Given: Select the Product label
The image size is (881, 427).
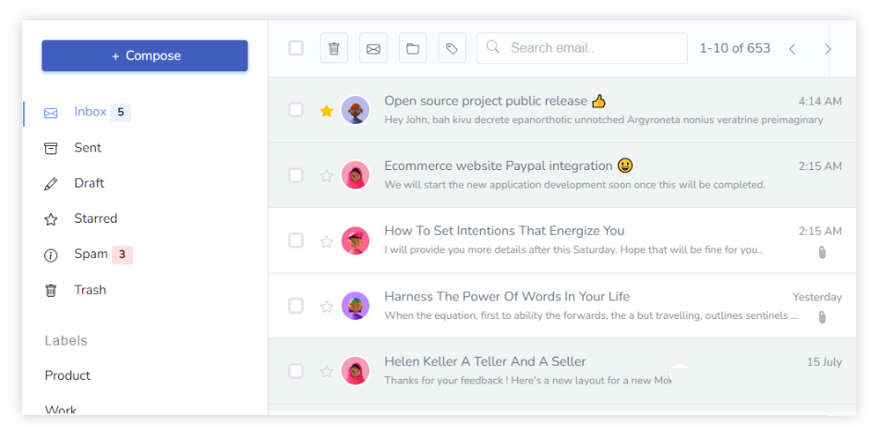Looking at the screenshot, I should 67,375.
